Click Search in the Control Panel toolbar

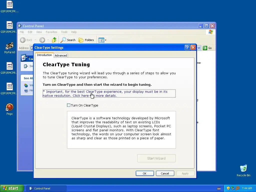(x=68, y=40)
